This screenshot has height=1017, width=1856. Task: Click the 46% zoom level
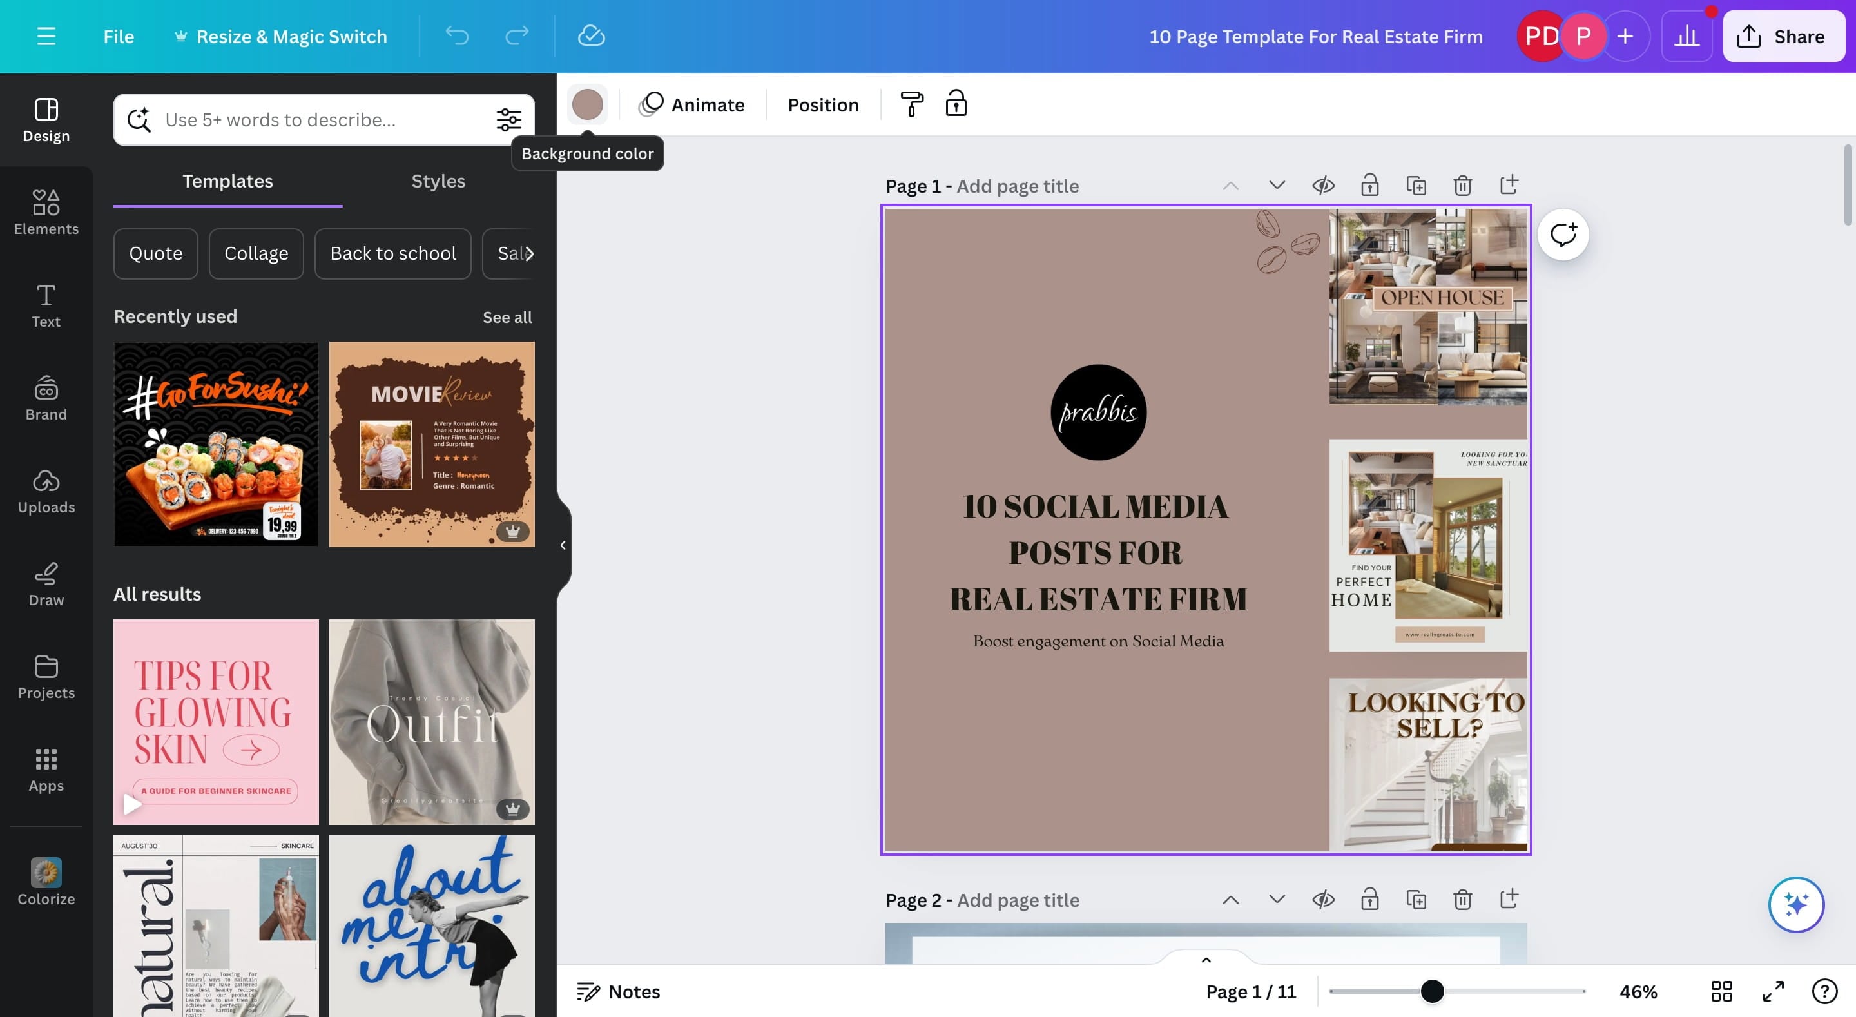(1638, 992)
